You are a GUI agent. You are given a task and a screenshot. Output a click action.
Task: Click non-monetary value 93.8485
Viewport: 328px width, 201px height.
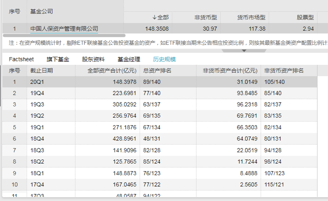(x=247, y=93)
